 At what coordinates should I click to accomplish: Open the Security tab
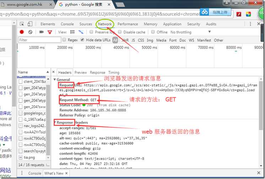(194, 24)
